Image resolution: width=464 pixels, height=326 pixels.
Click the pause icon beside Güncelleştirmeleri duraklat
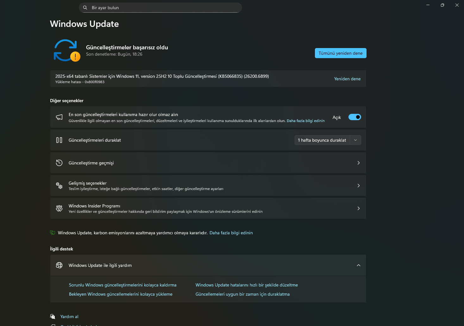pyautogui.click(x=59, y=140)
